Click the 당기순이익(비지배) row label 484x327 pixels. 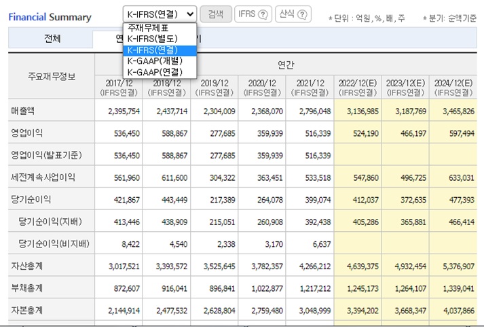(x=54, y=244)
